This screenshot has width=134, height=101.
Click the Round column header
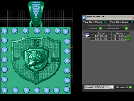pos(101,33)
